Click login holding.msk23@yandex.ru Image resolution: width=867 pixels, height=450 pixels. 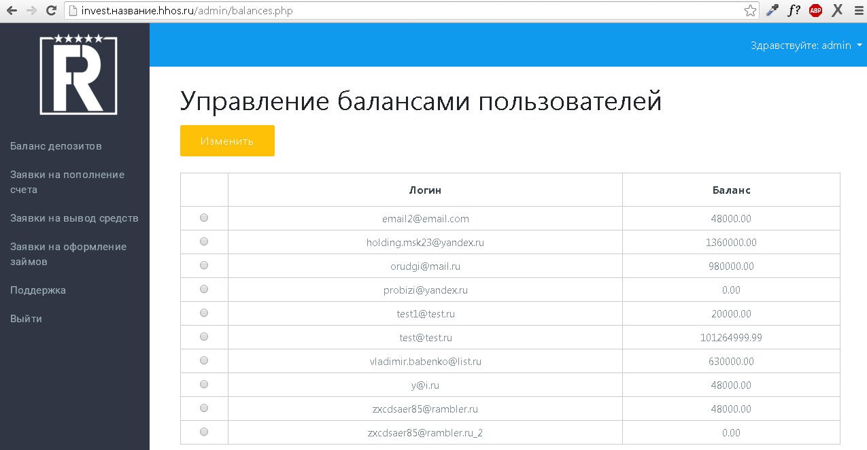(x=425, y=243)
